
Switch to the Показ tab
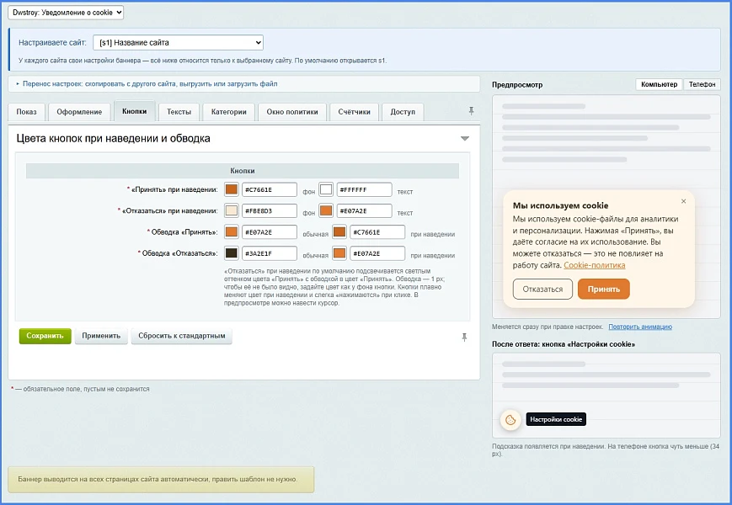coord(27,112)
